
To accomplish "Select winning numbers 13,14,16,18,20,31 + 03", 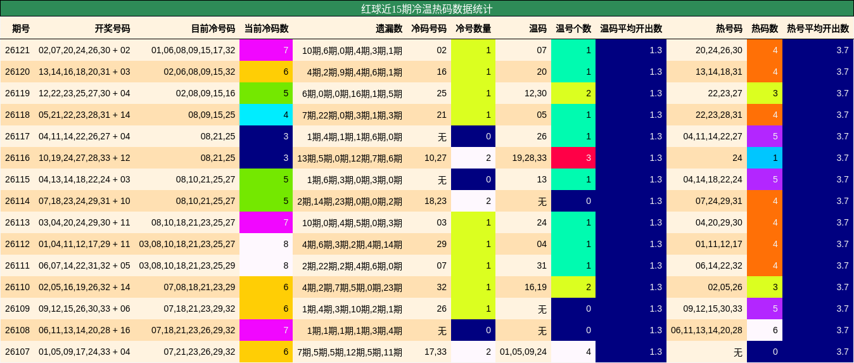I will [84, 72].
